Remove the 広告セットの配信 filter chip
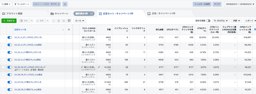This screenshot has height=94, width=256. point(58,4)
